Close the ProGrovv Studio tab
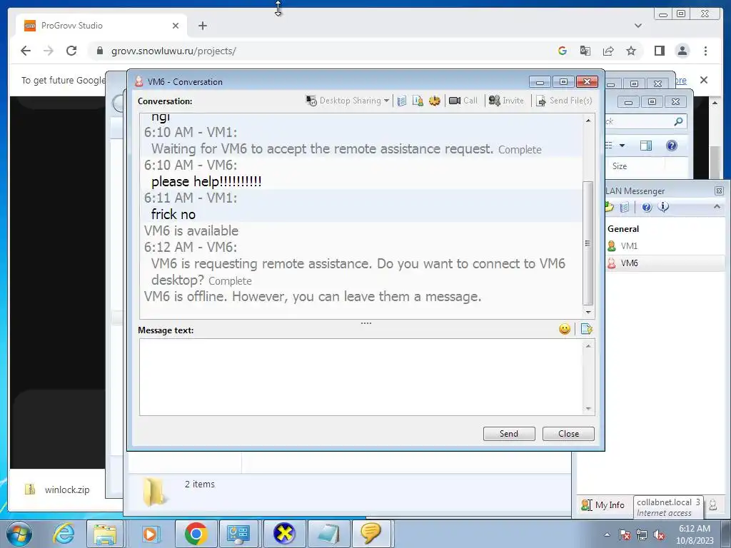Image resolution: width=731 pixels, height=548 pixels. 176,26
